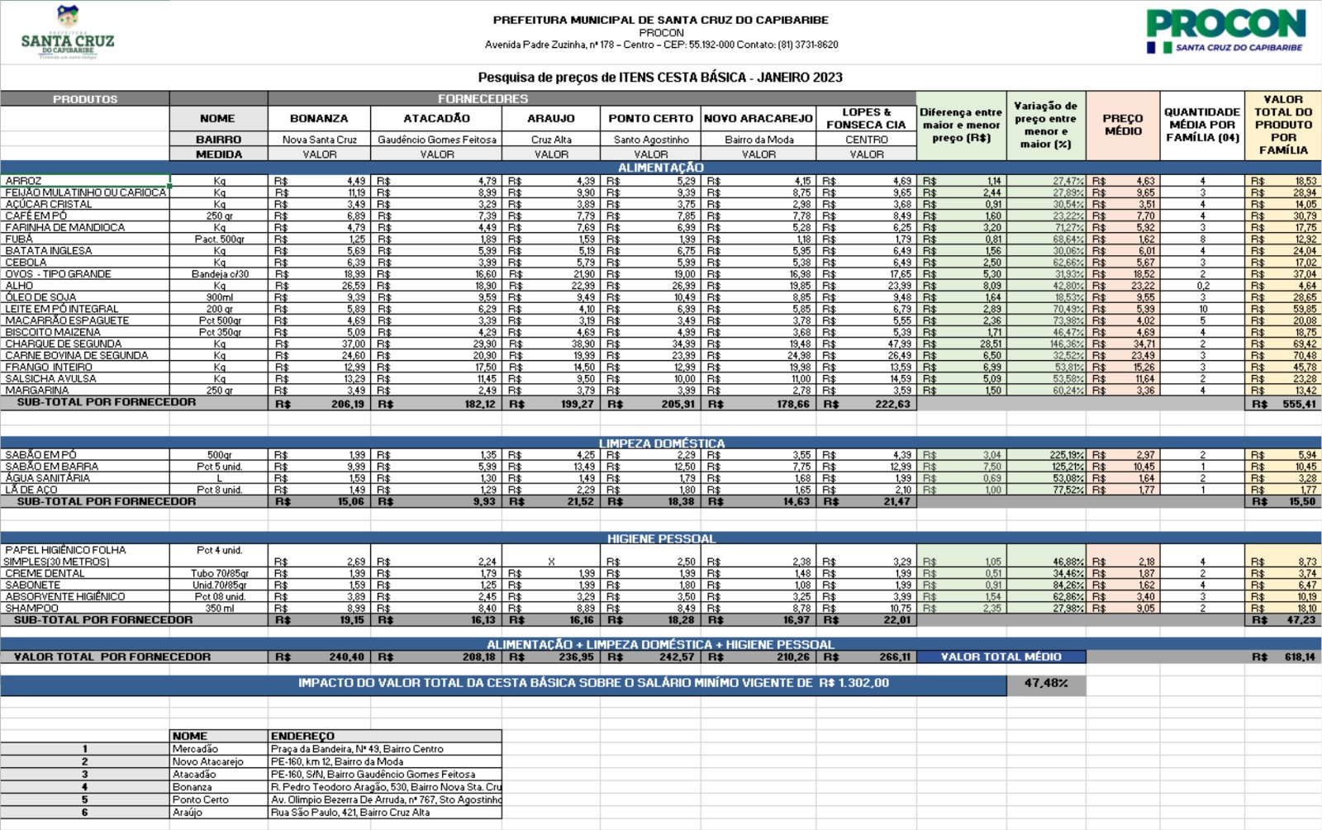Image resolution: width=1322 pixels, height=830 pixels.
Task: Select the LEITE EM PÓ INTEGRAL cell
Action: click(x=85, y=309)
